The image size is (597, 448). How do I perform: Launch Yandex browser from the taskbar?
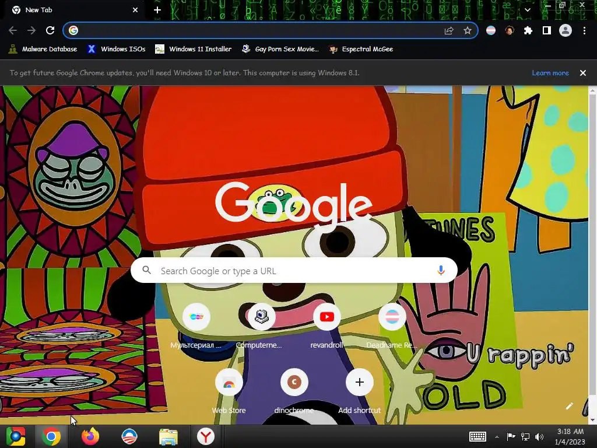pyautogui.click(x=206, y=436)
